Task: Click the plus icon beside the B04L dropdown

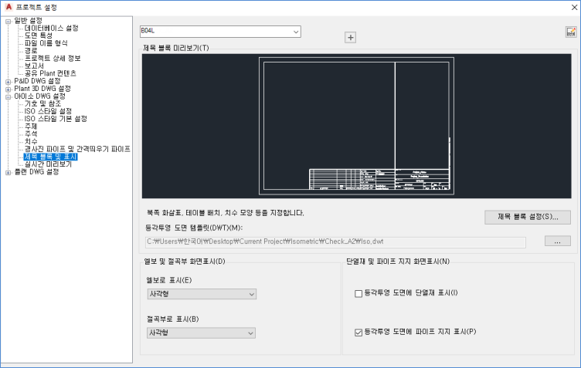Action: pos(350,37)
